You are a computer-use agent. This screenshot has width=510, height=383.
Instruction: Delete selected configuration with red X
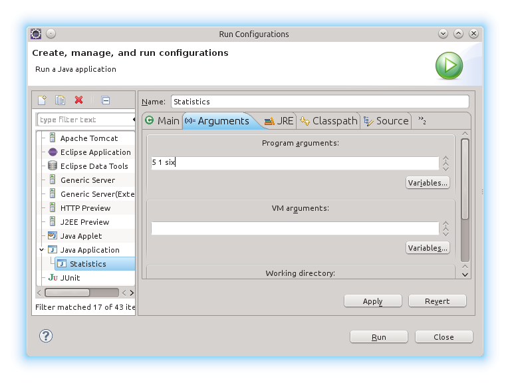coord(78,100)
